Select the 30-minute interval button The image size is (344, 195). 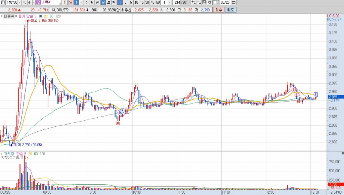pyautogui.click(x=147, y=2)
